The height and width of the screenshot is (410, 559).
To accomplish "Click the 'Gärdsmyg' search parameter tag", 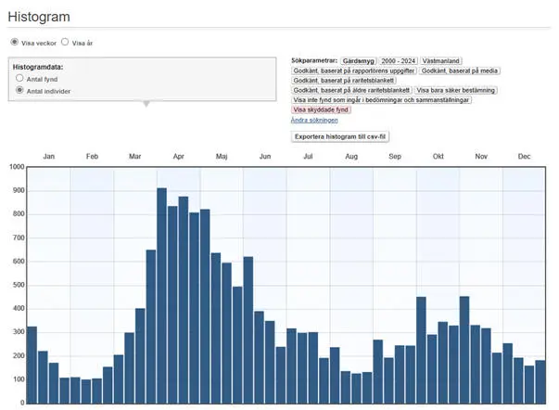I will pos(356,60).
